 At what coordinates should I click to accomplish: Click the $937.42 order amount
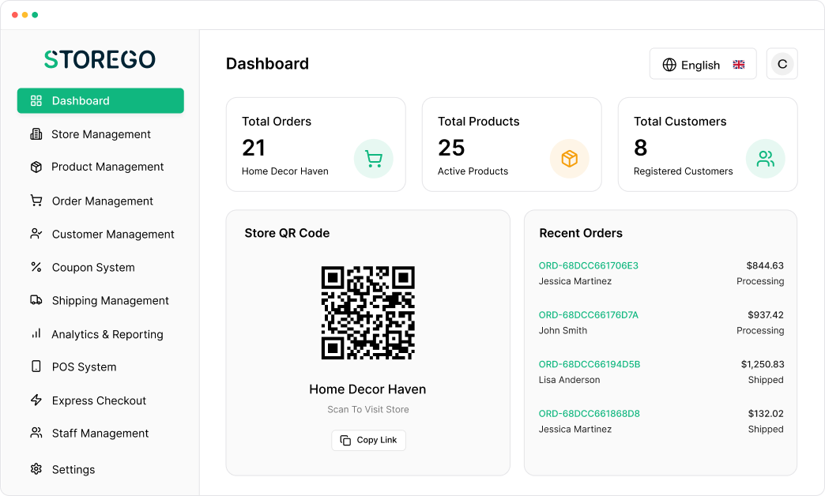coord(766,315)
